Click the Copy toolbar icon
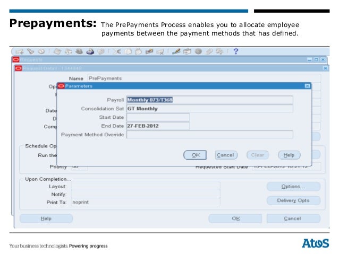Image resolution: width=339 pixels, height=254 pixels. [x=128, y=51]
